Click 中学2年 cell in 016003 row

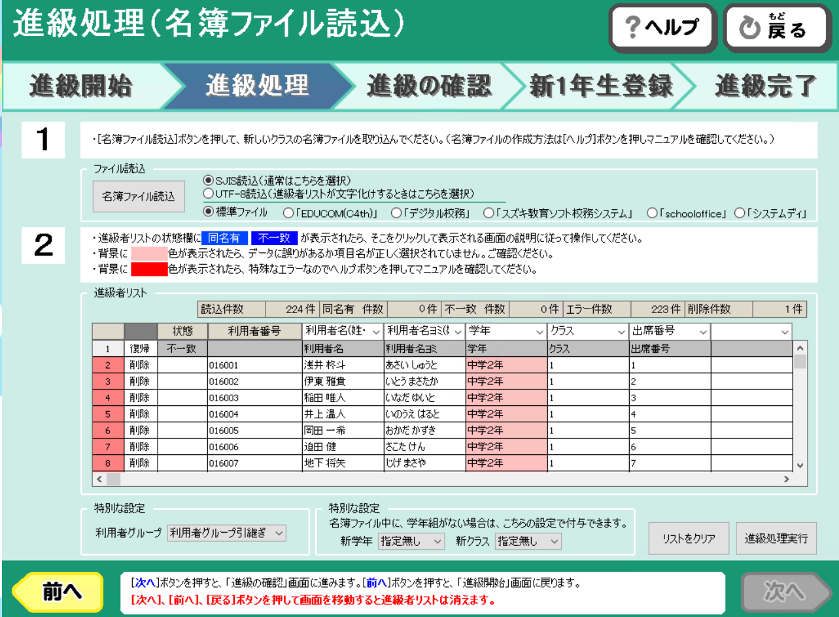(x=506, y=397)
